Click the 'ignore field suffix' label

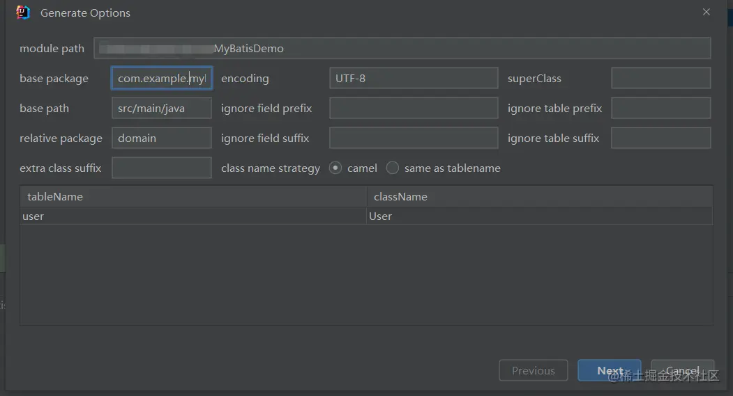tap(265, 138)
